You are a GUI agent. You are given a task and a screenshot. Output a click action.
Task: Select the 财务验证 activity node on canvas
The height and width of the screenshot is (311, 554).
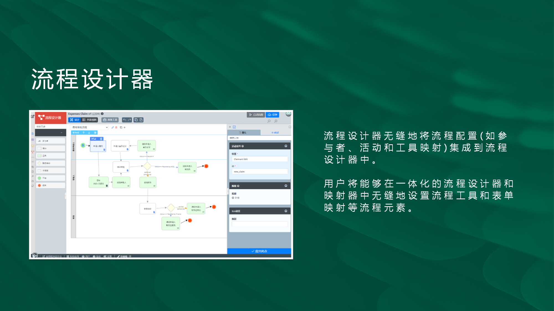148,209
